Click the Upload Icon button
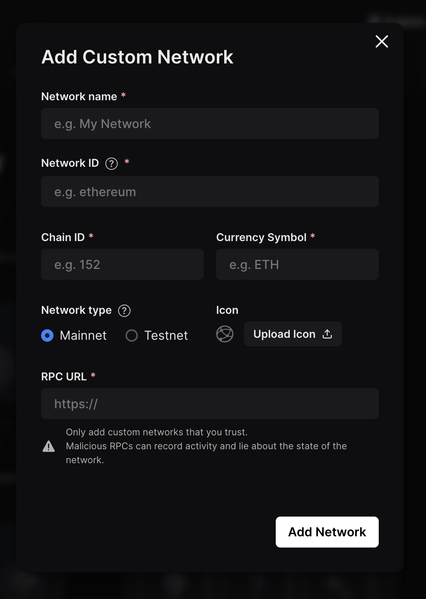The image size is (426, 599). [x=292, y=334]
